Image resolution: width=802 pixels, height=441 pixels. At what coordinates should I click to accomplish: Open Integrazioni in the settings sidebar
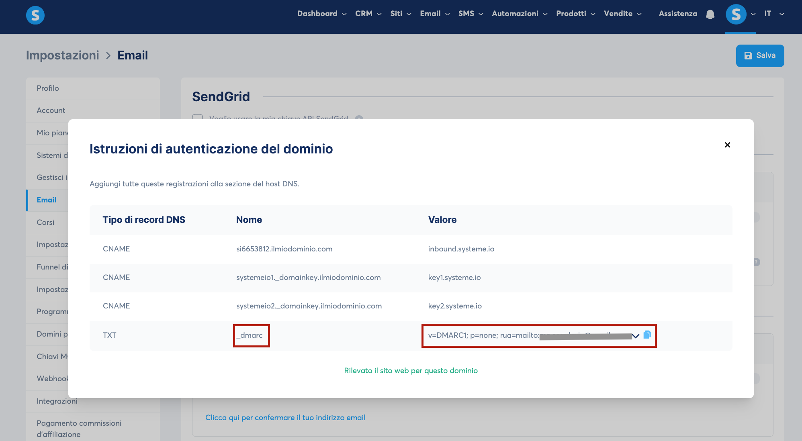[x=57, y=401]
